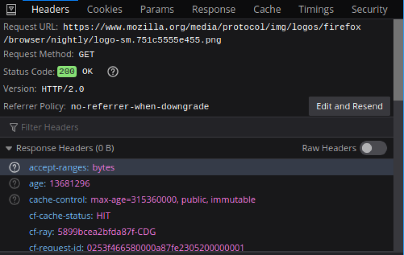Select the HTTP/2.0 version value
The height and width of the screenshot is (255, 404).
coord(63,89)
